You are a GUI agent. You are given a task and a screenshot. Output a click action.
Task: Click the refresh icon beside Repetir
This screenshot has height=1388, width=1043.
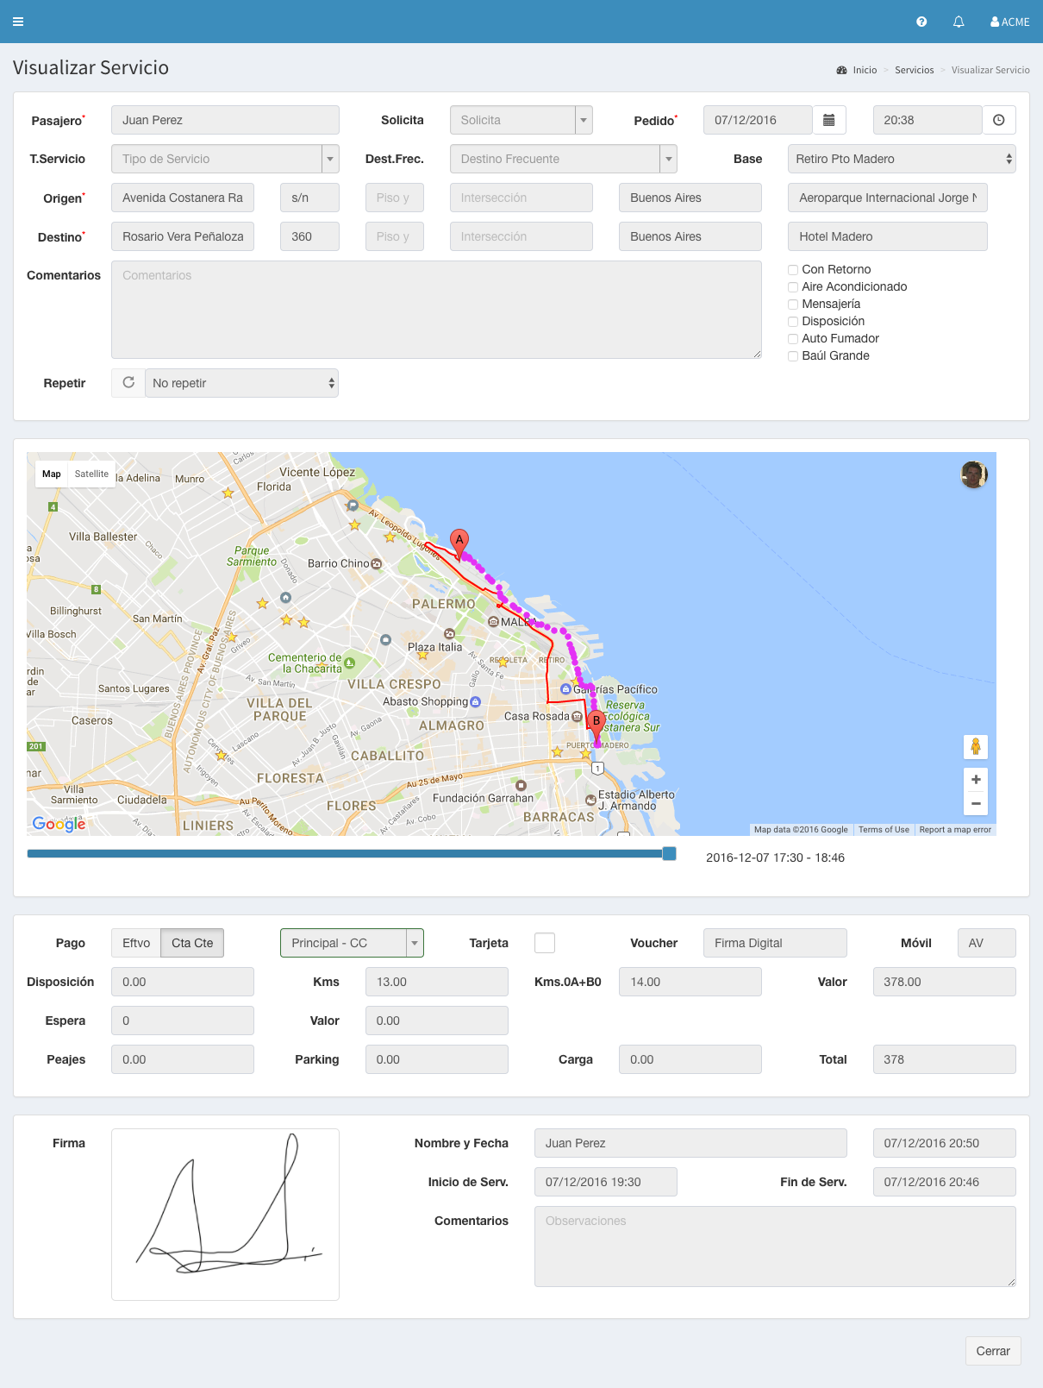[x=128, y=383]
